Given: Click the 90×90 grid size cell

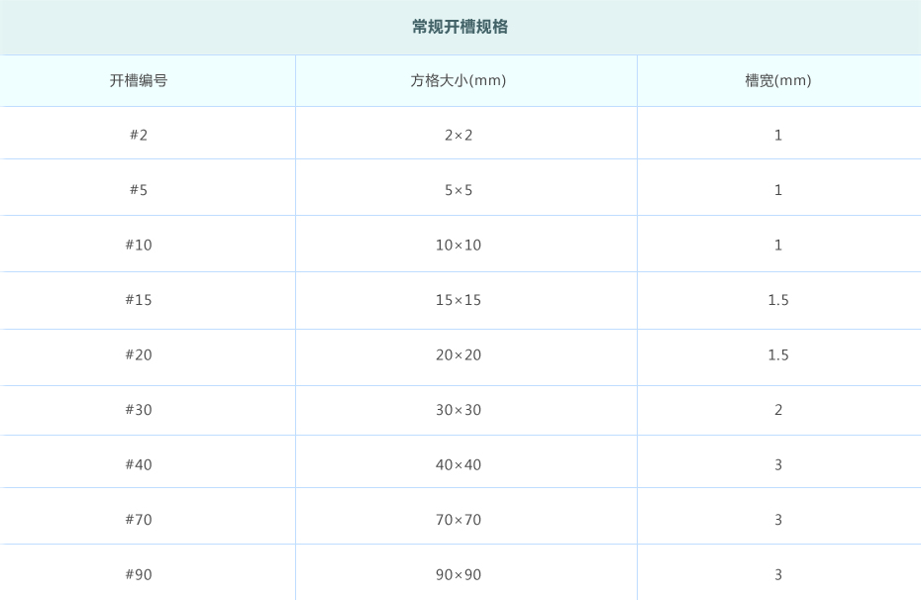Looking at the screenshot, I should [459, 574].
